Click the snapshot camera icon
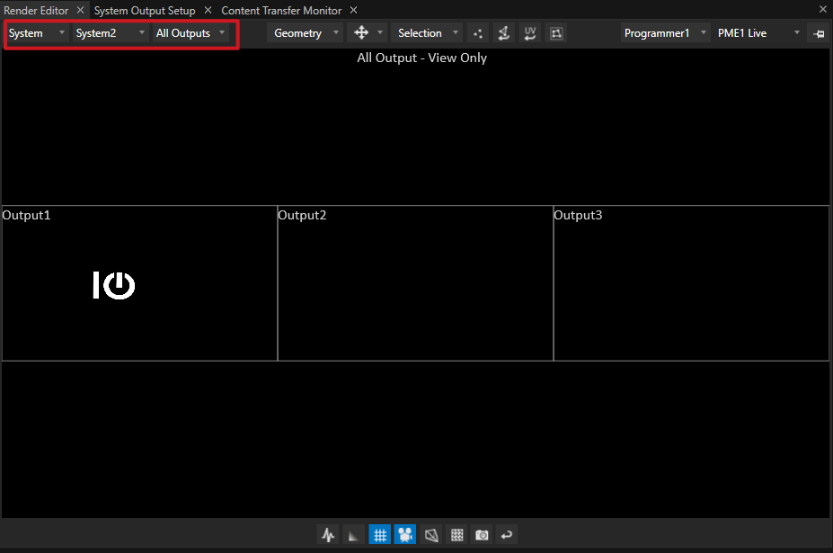 pos(482,534)
